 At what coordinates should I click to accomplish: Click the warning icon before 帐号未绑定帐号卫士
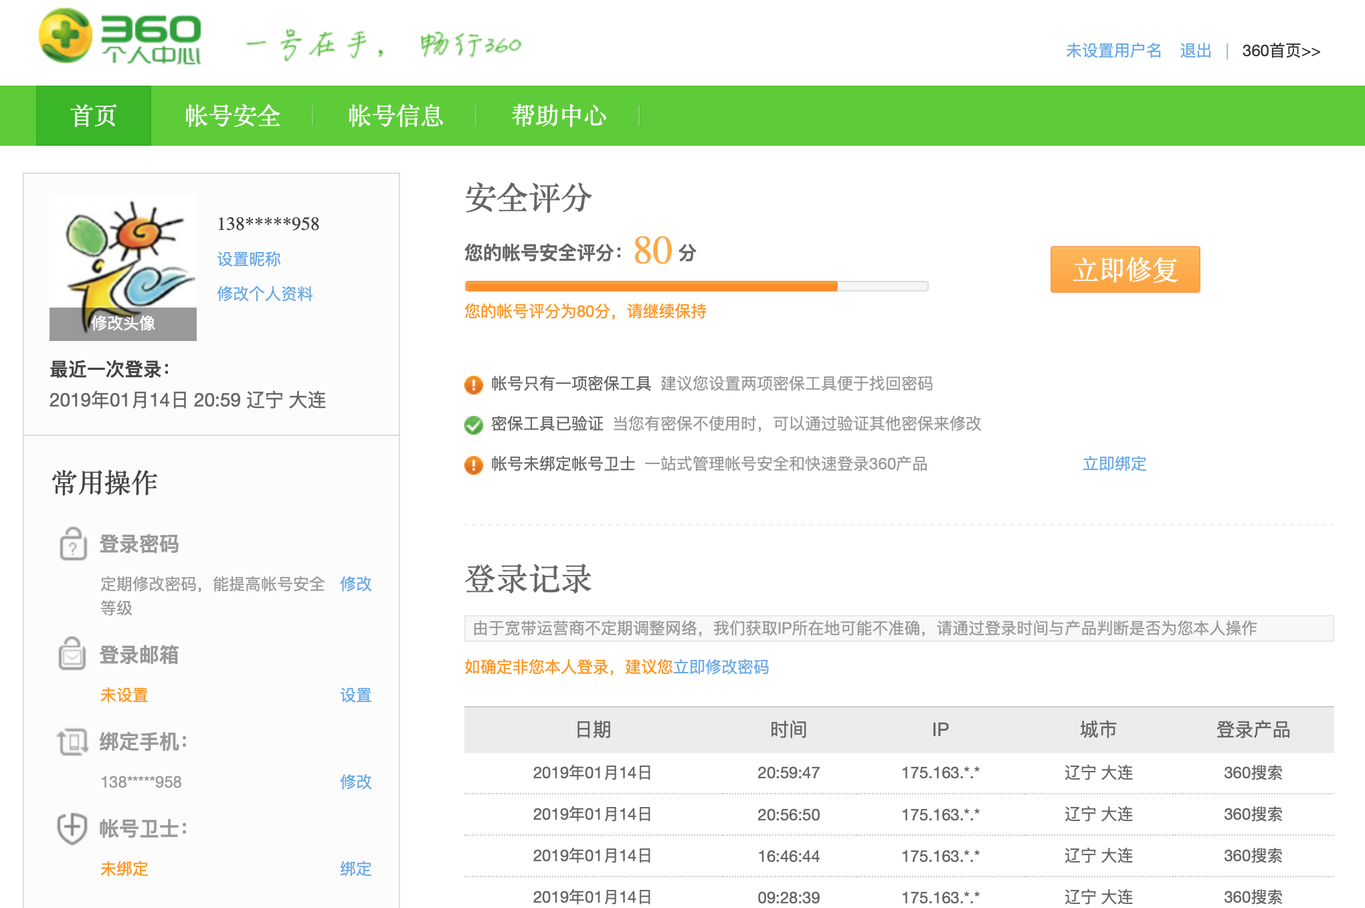(472, 464)
